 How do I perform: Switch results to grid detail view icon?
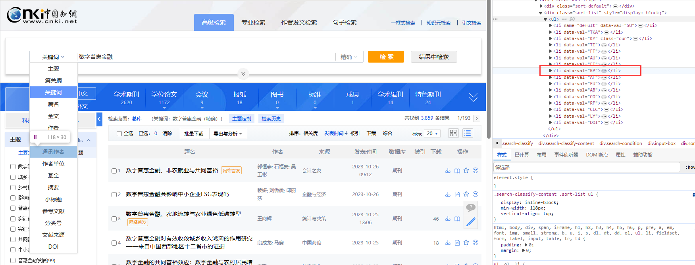pyautogui.click(x=453, y=133)
